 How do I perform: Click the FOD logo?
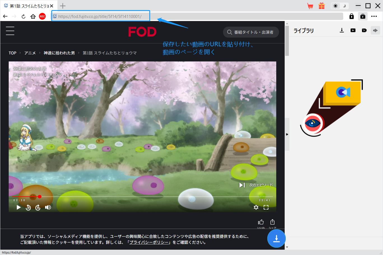[142, 32]
